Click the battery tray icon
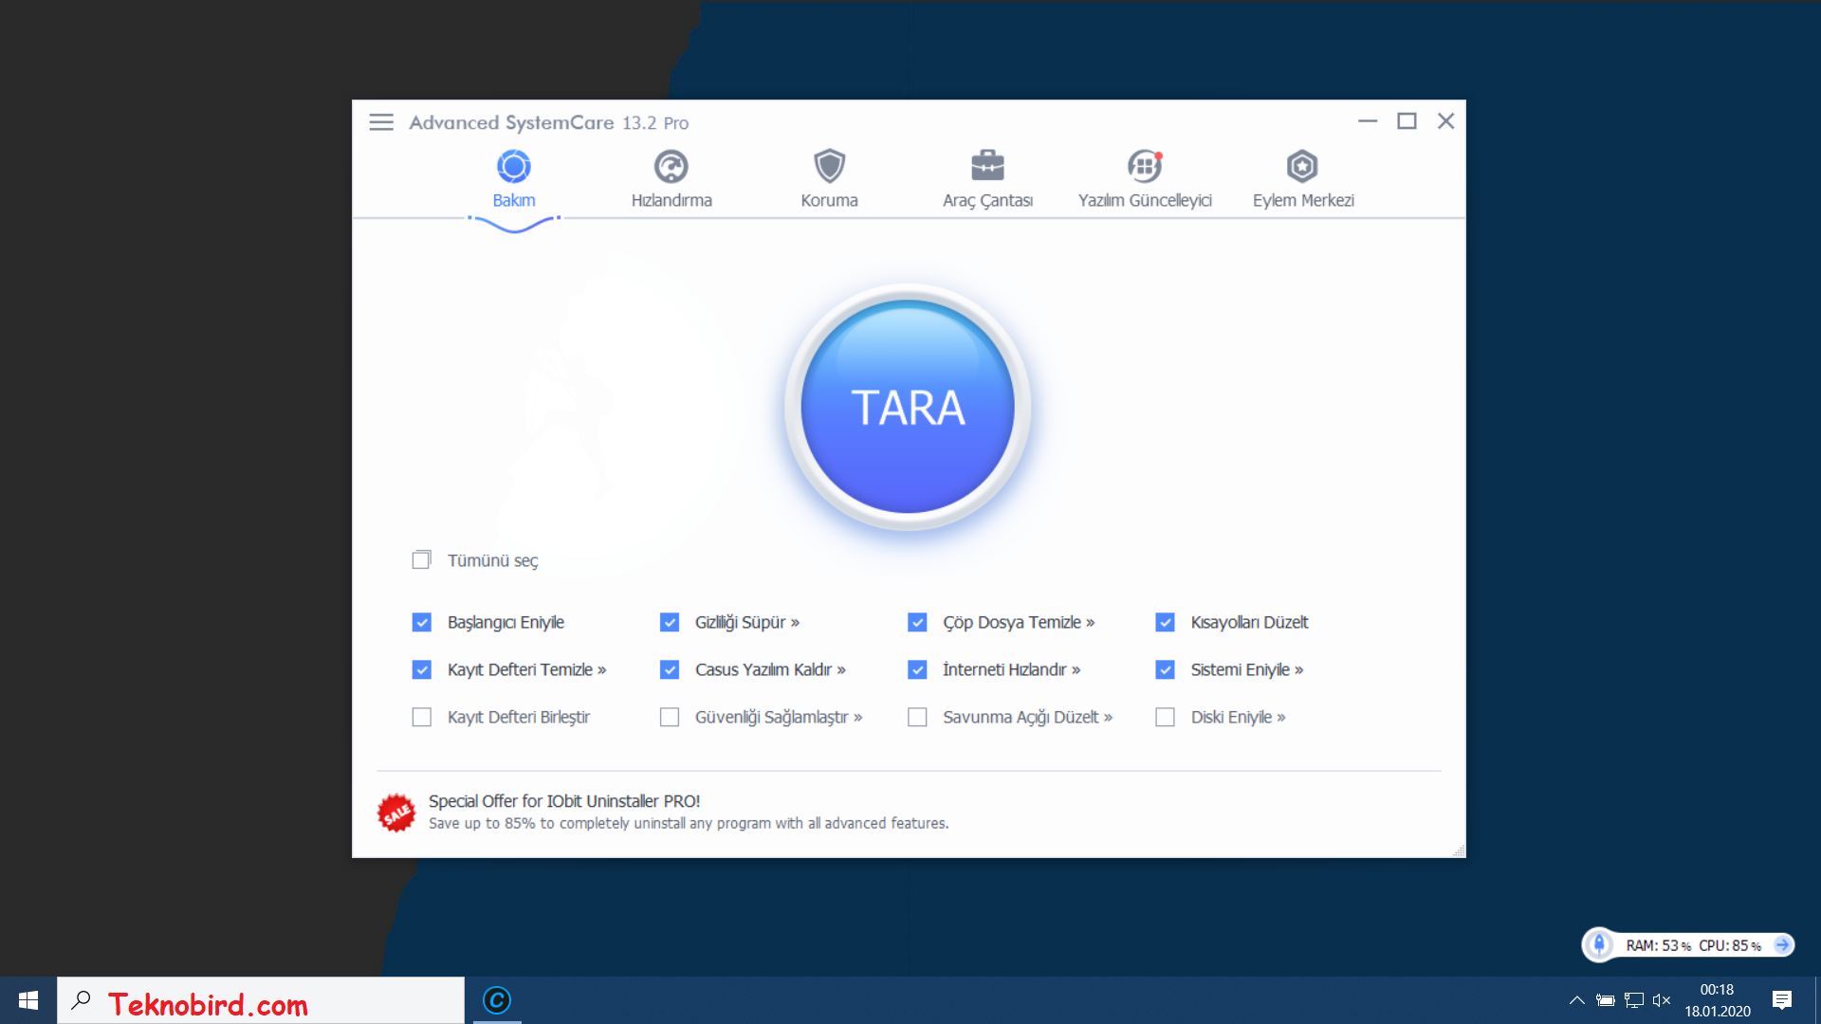 pyautogui.click(x=1605, y=1000)
